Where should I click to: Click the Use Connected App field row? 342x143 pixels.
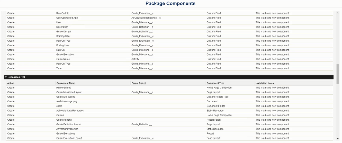[170, 18]
